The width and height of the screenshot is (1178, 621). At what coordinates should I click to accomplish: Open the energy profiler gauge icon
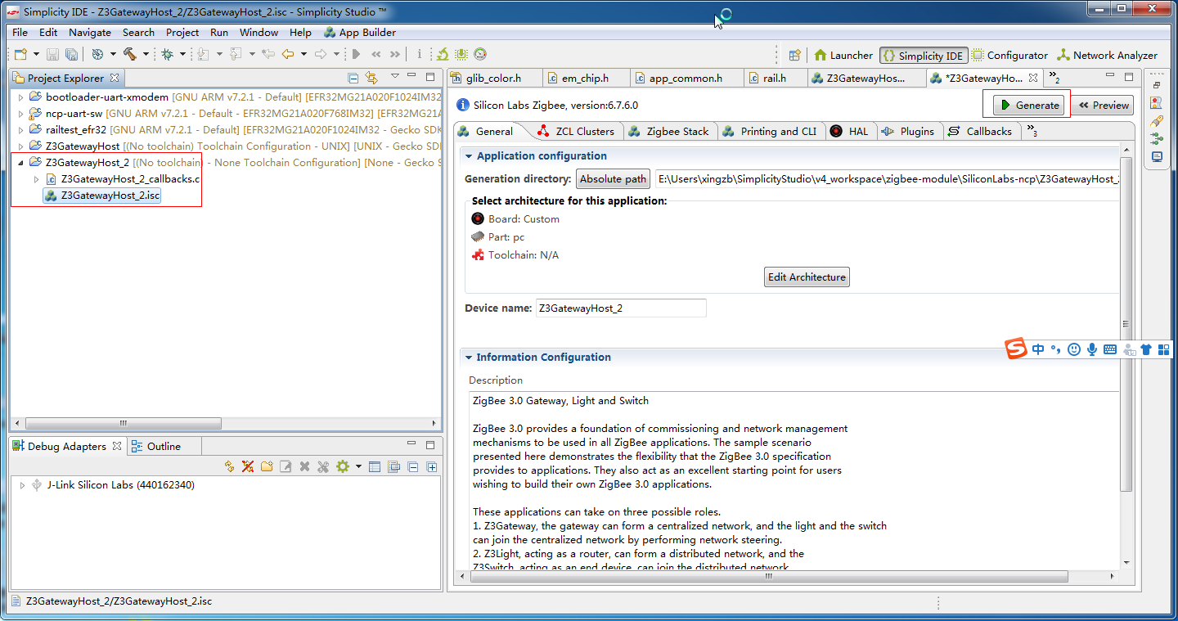coord(480,55)
